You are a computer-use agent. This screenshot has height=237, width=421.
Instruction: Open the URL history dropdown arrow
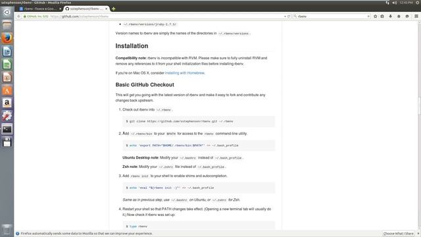coord(285,16)
